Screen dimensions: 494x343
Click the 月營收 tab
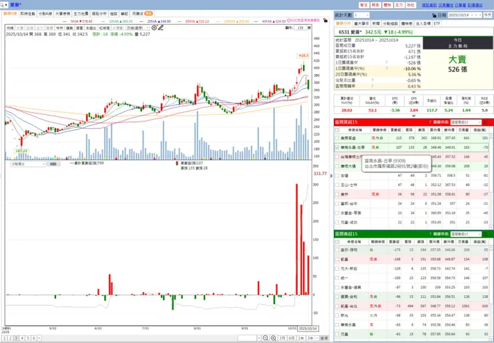pos(142,14)
